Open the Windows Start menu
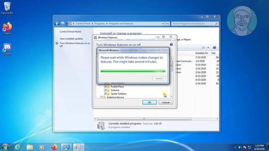Image resolution: width=269 pixels, height=151 pixels. pyautogui.click(x=5, y=147)
